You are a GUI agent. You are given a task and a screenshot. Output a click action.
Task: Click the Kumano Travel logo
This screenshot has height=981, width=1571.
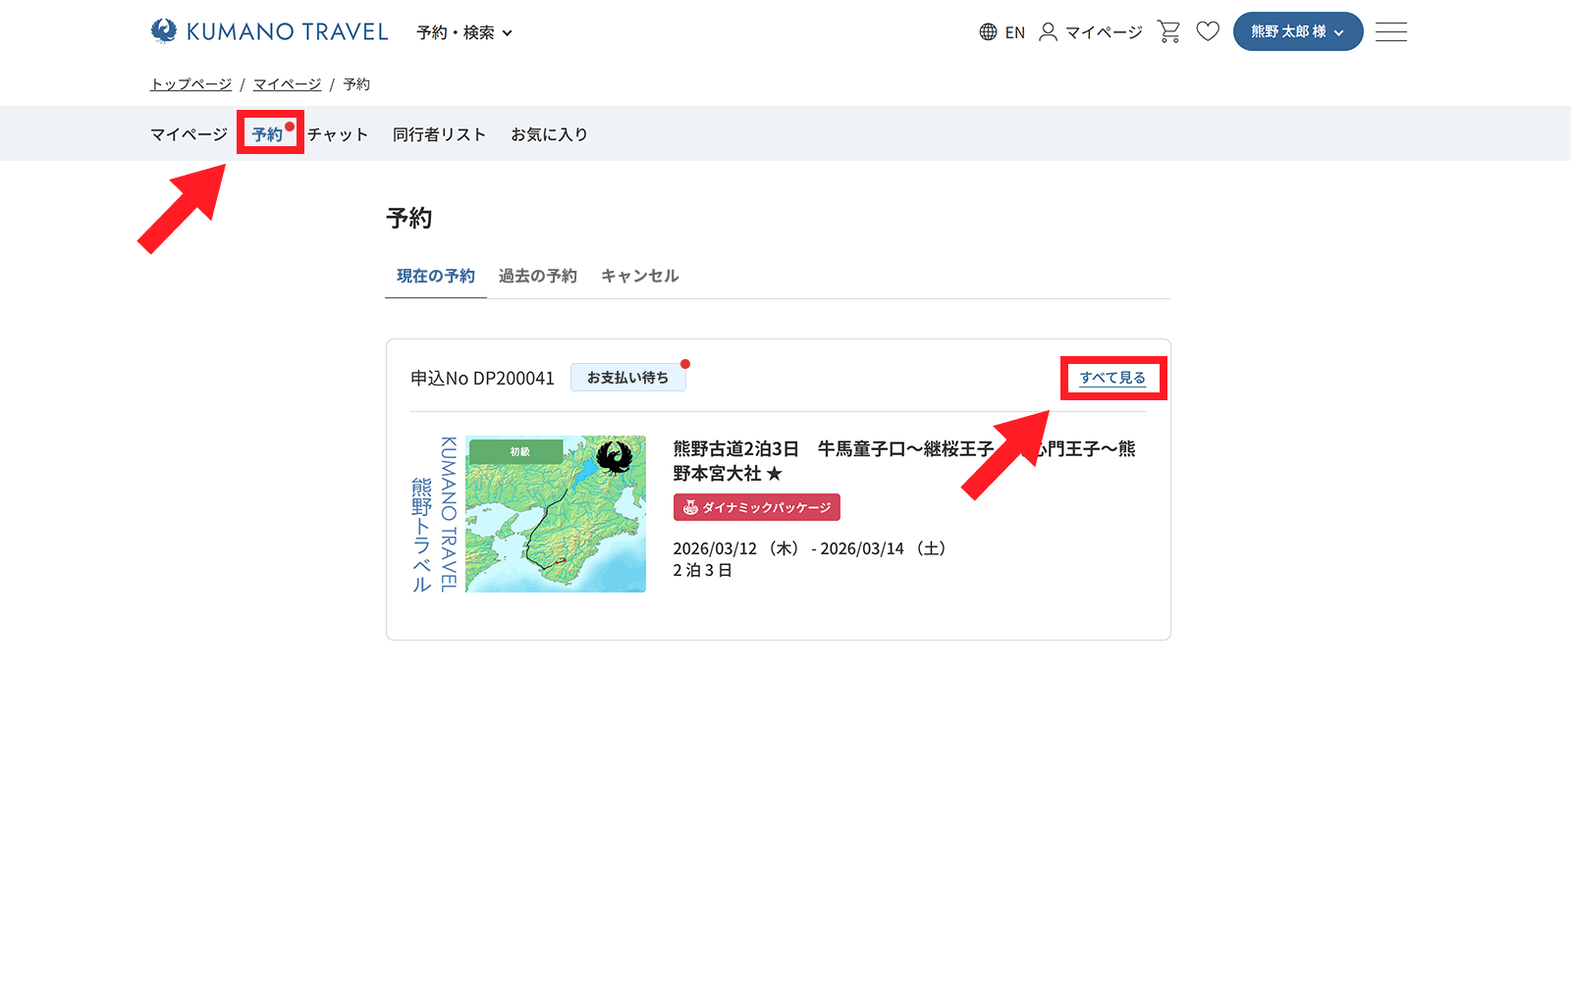click(x=269, y=31)
